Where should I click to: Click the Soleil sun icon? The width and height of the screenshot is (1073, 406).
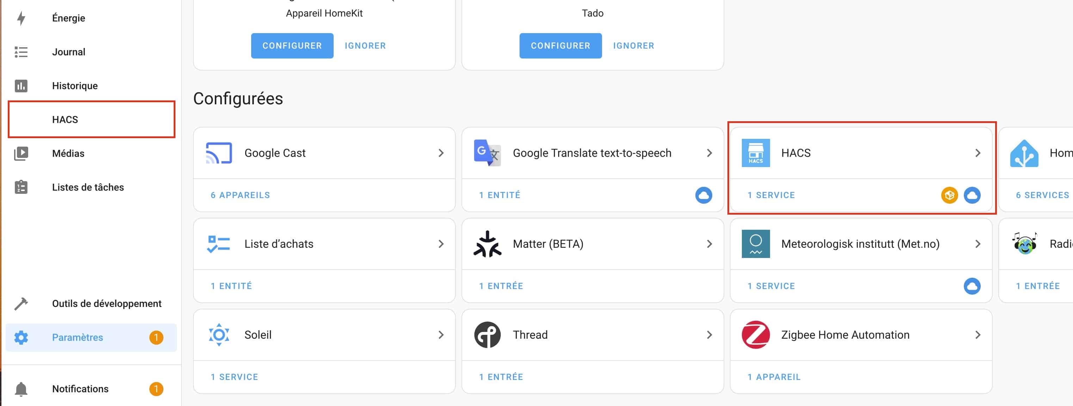pyautogui.click(x=219, y=335)
